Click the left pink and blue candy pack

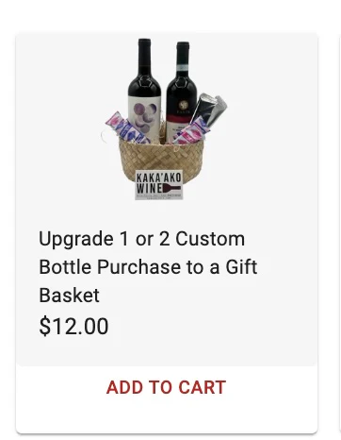126,129
